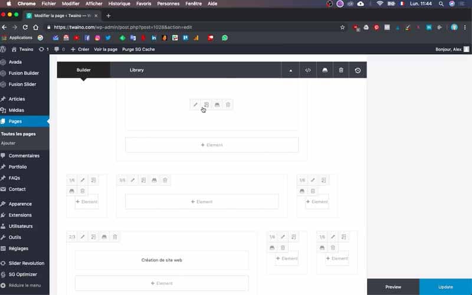
Task: Open the Historique menu in menu bar
Action: click(119, 4)
